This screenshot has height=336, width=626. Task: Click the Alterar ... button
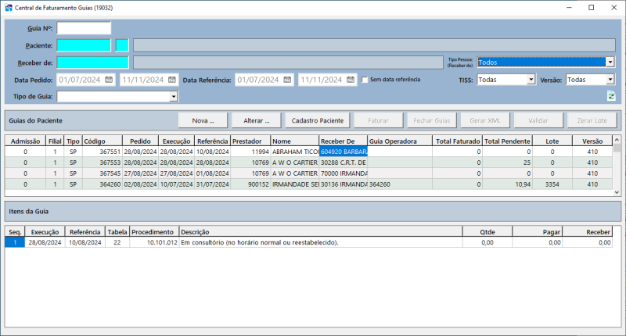tap(257, 120)
